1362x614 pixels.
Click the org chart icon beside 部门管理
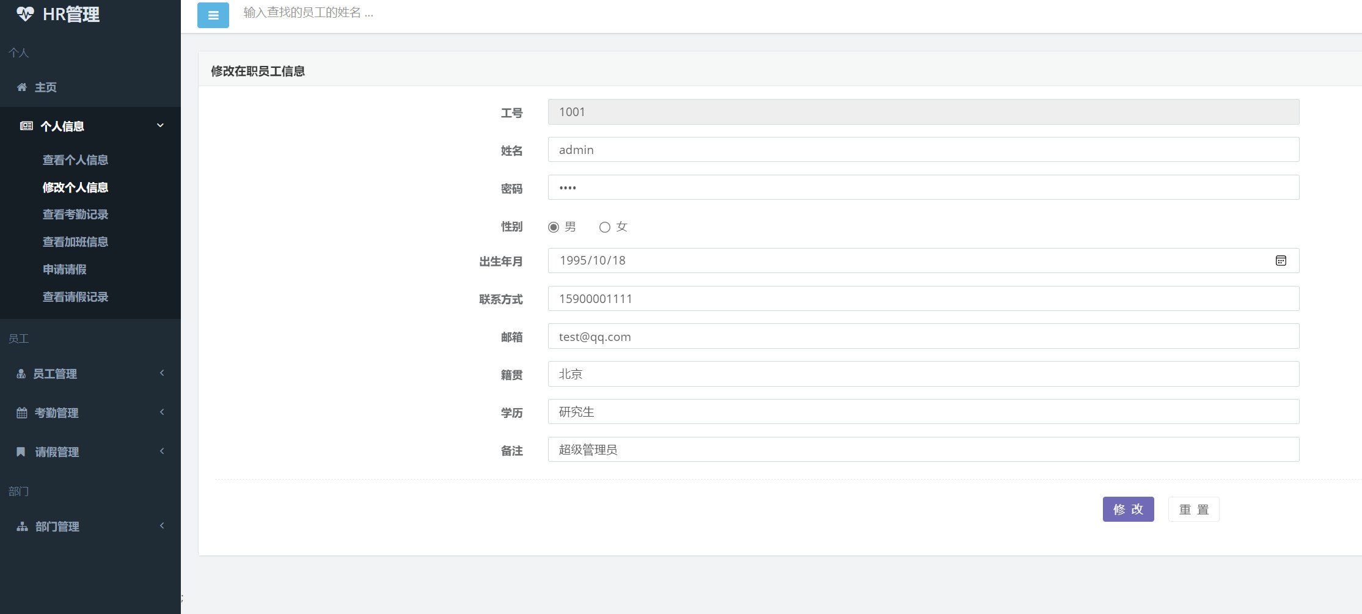(23, 527)
